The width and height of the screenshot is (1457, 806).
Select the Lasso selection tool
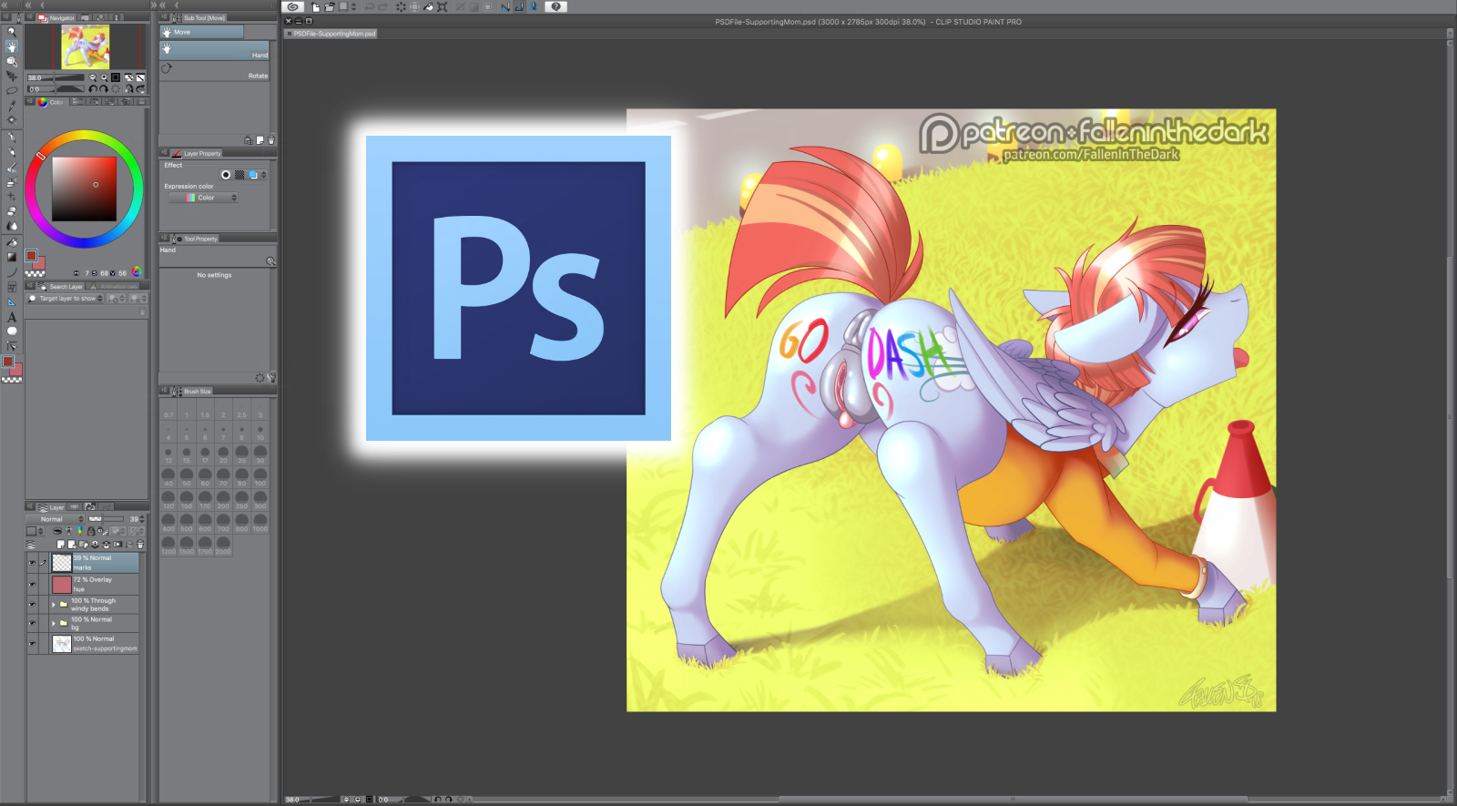click(x=12, y=91)
